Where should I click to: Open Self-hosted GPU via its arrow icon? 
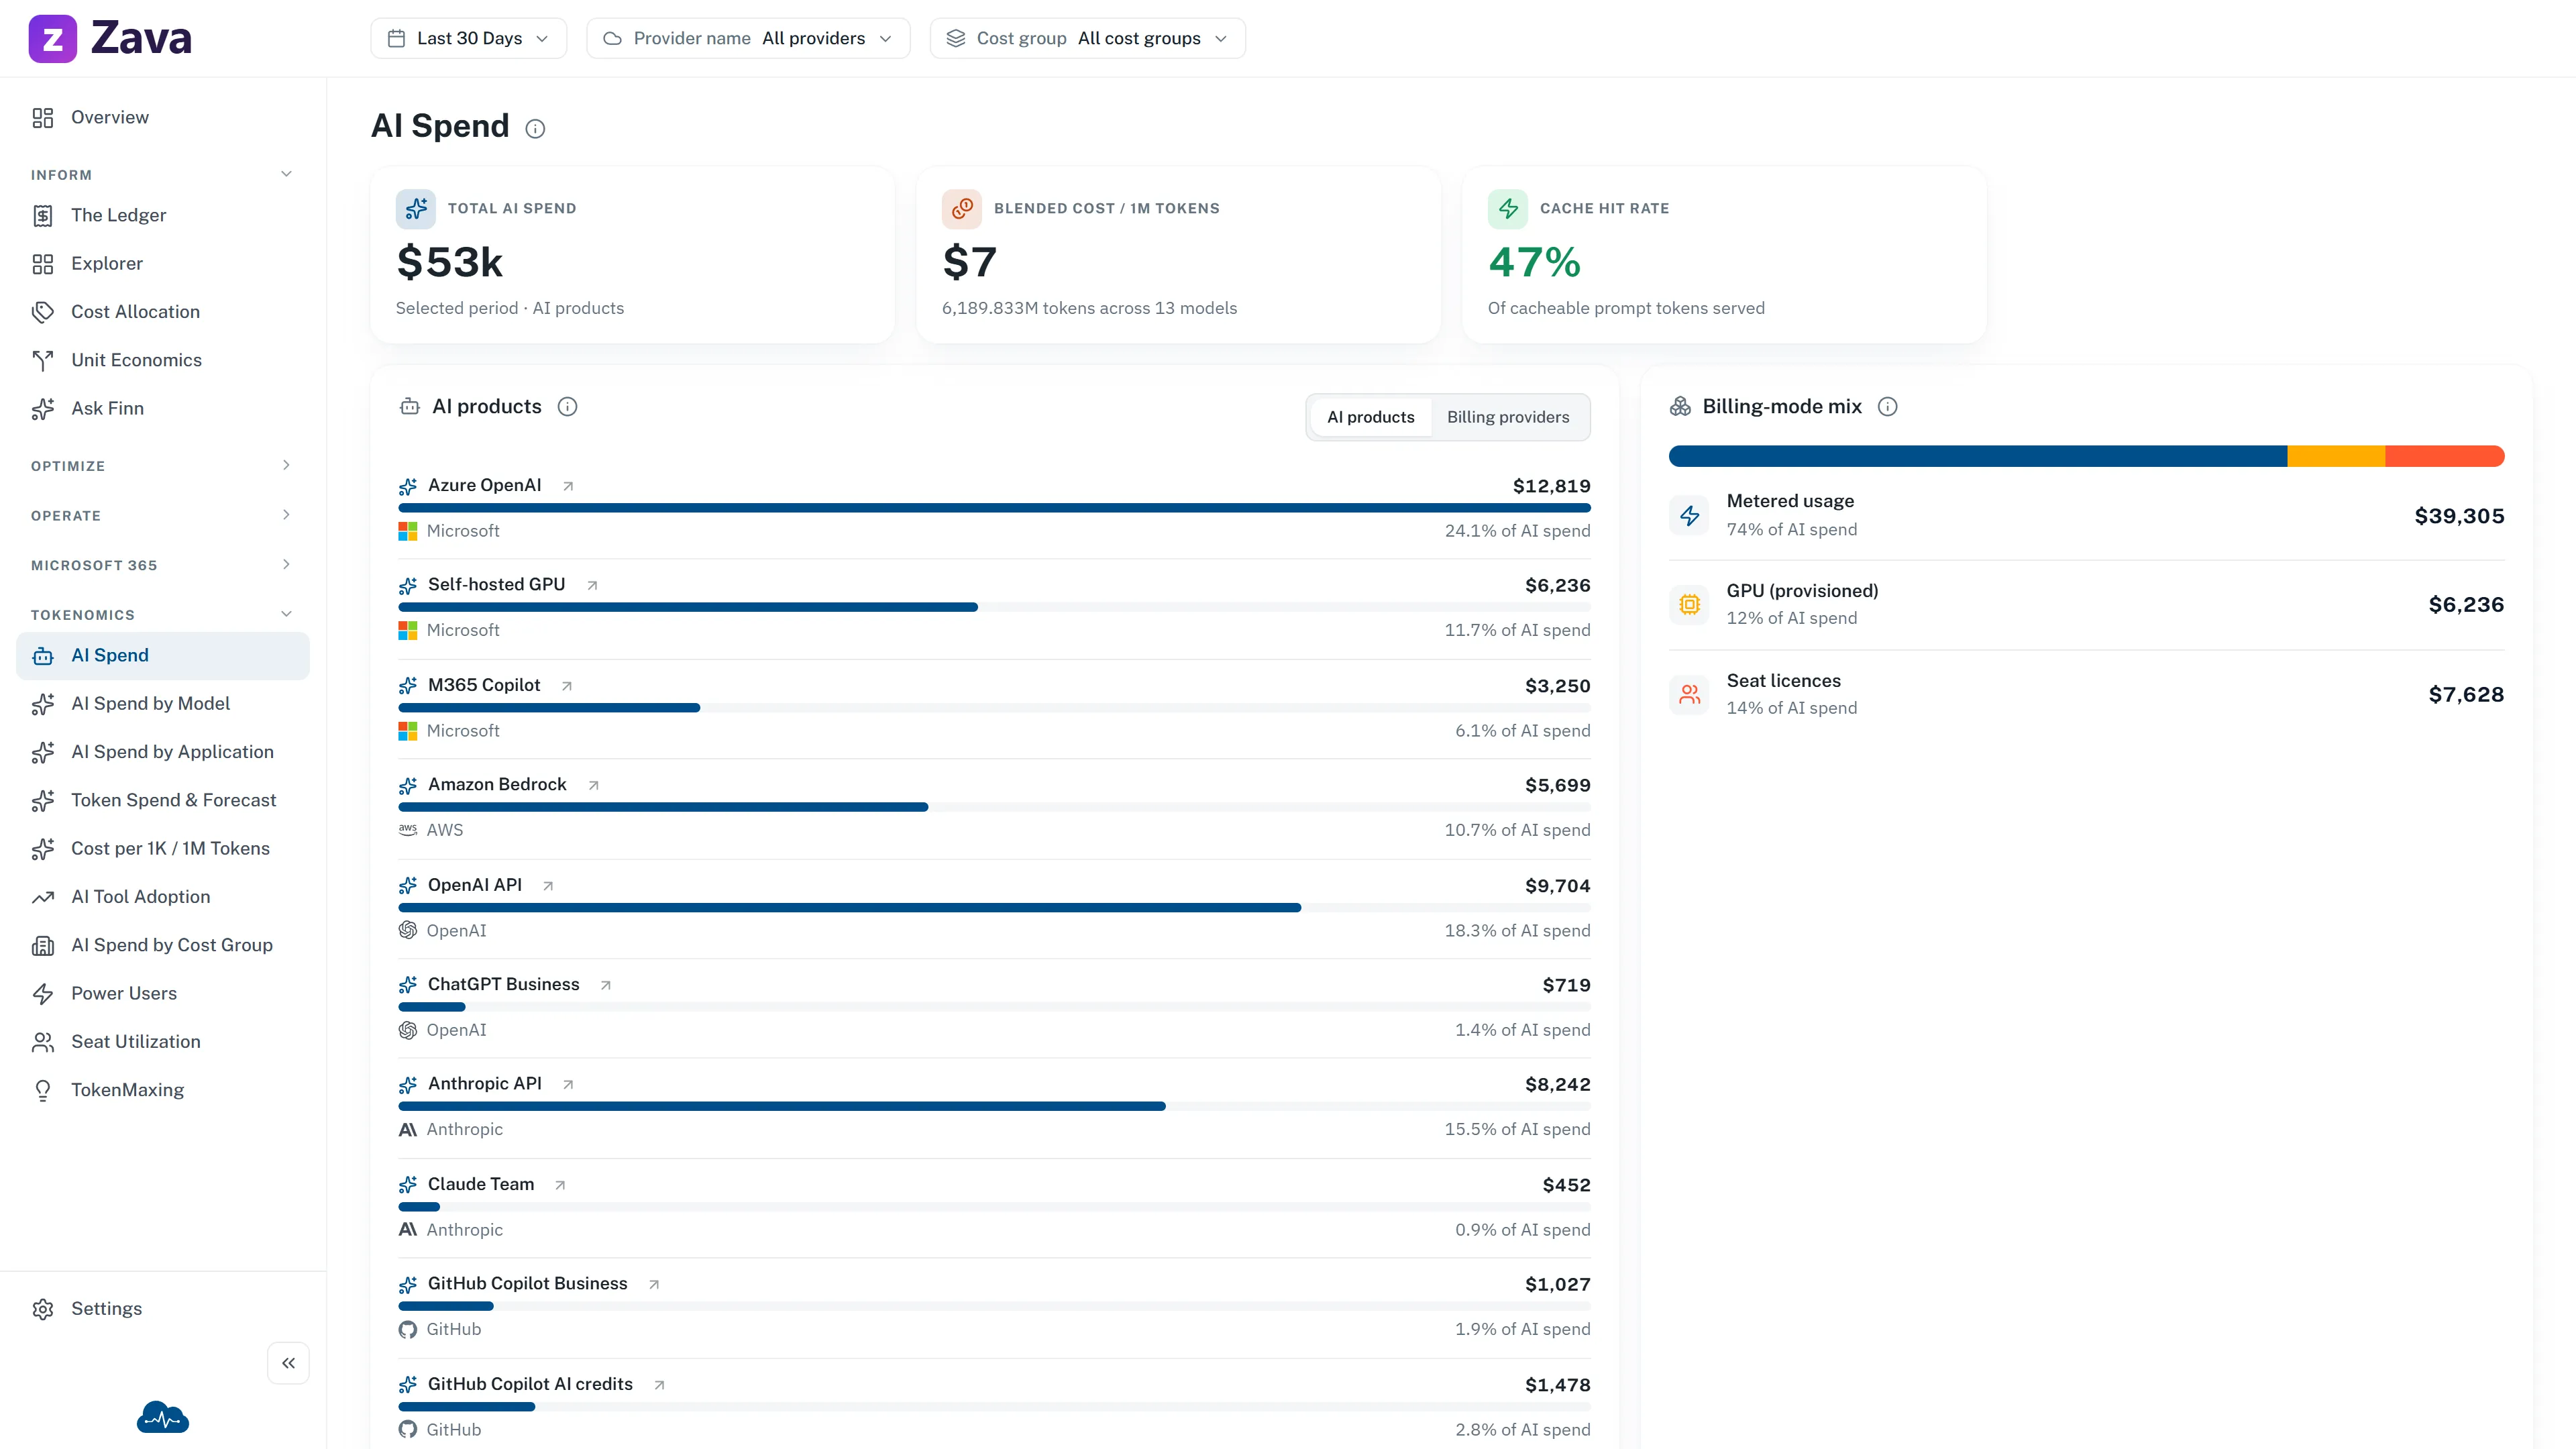coord(592,585)
